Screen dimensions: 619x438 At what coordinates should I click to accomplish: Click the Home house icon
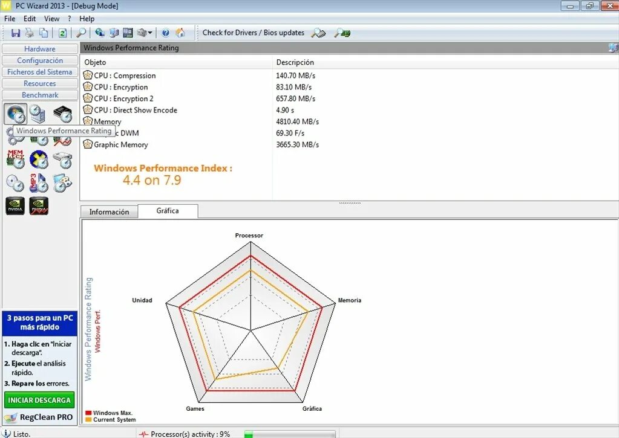coord(180,33)
